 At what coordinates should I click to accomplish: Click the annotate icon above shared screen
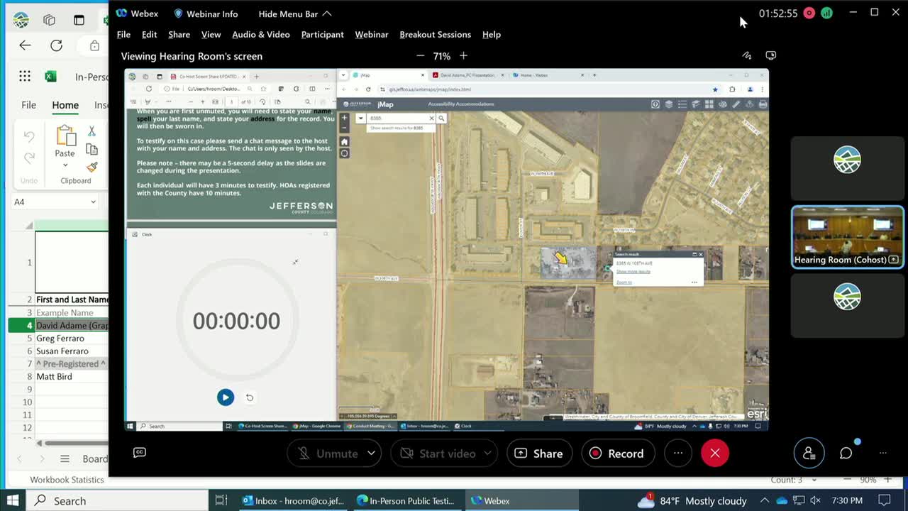(746, 55)
